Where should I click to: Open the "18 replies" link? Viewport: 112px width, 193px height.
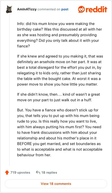coord(49,173)
